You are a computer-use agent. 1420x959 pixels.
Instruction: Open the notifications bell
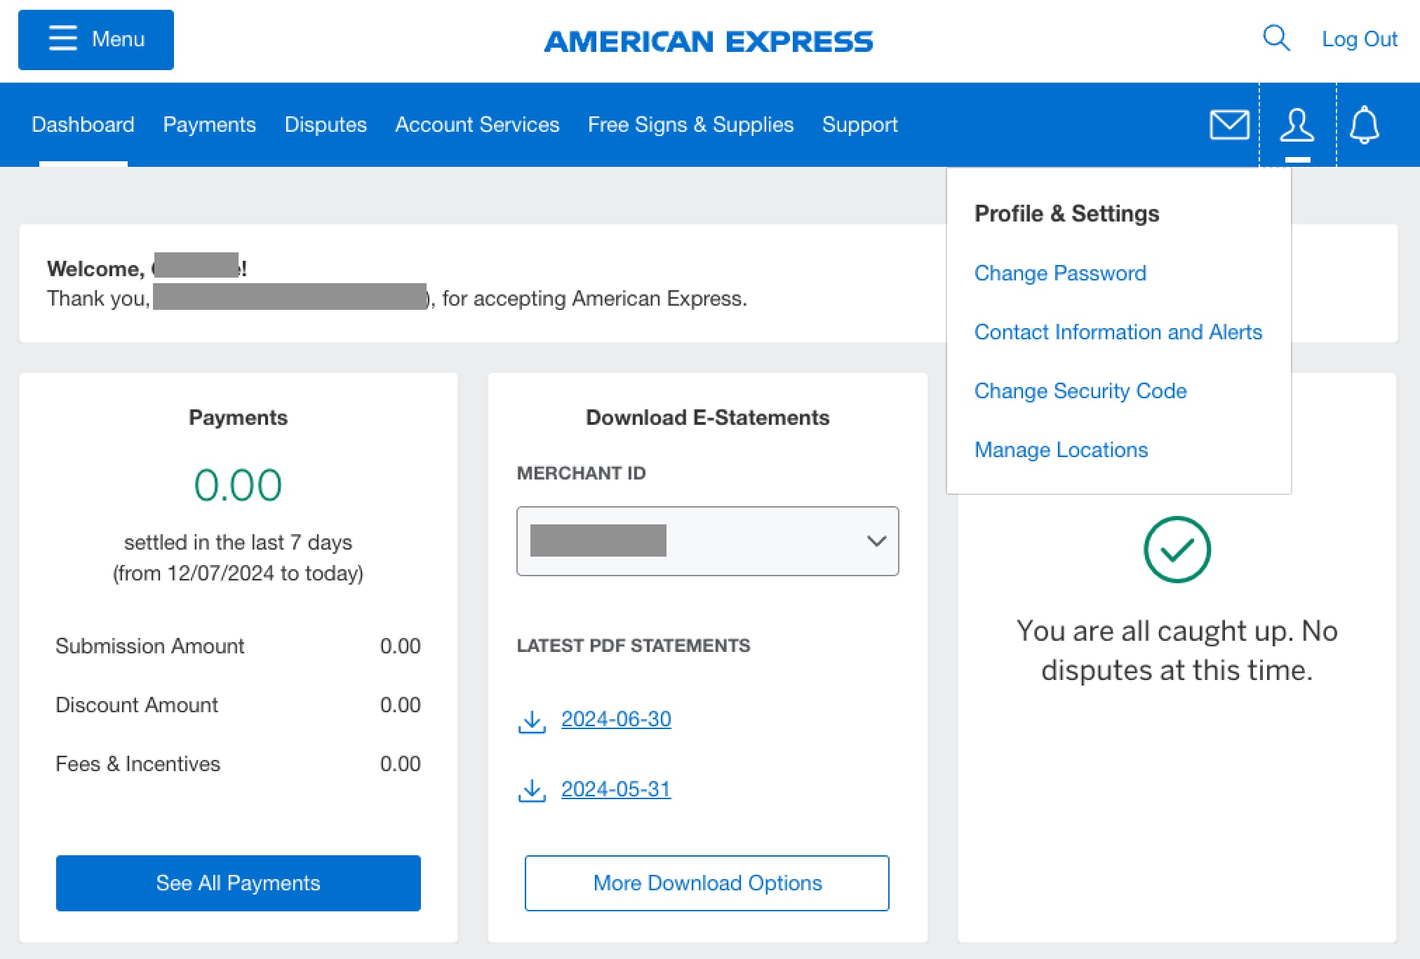pyautogui.click(x=1365, y=125)
